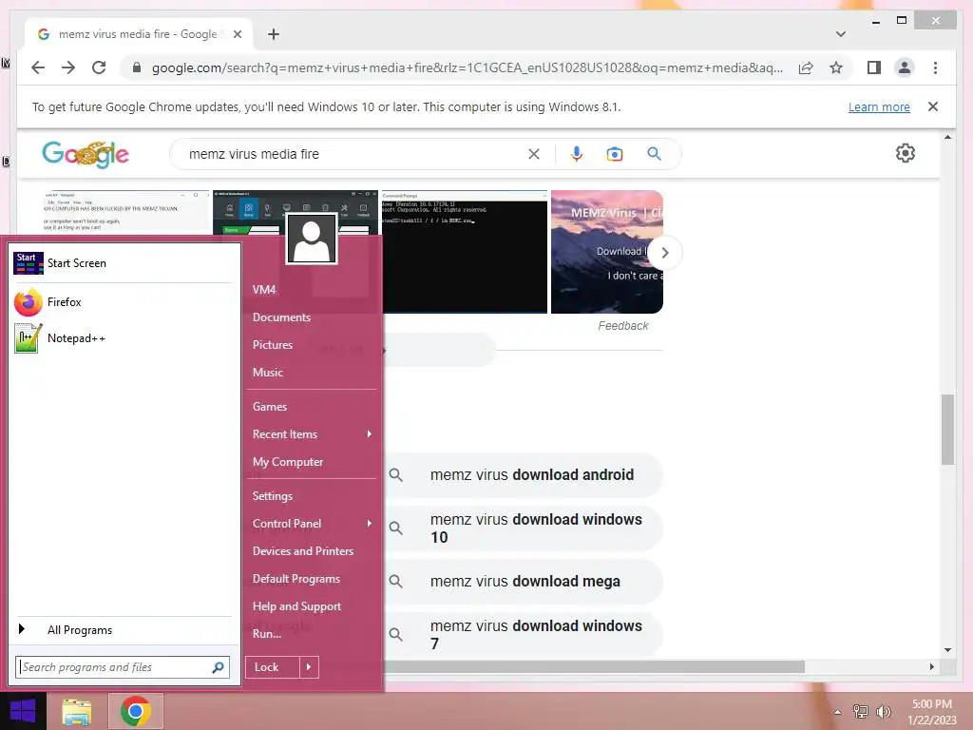This screenshot has width=973, height=730.
Task: Show next images with carousel arrow
Action: tap(664, 253)
